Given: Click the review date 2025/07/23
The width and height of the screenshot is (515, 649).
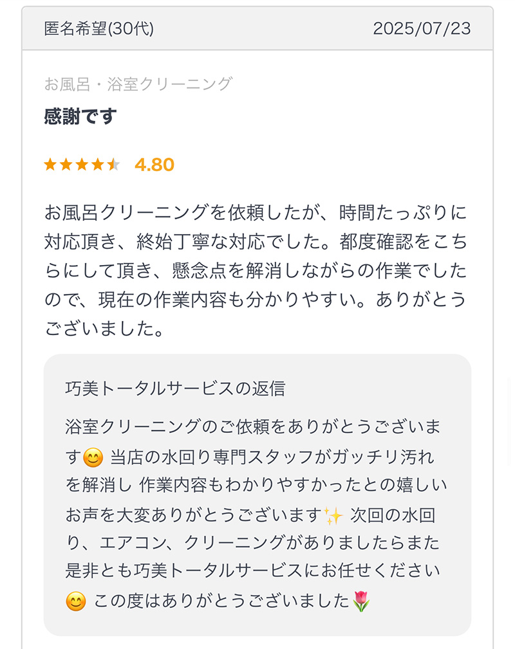Looking at the screenshot, I should 422,28.
